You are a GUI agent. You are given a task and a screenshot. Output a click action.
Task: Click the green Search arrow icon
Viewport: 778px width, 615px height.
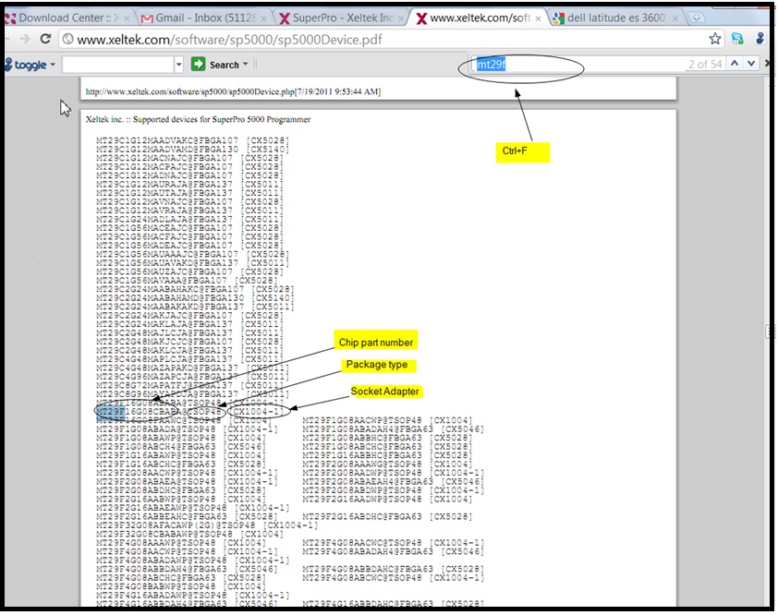coord(198,65)
